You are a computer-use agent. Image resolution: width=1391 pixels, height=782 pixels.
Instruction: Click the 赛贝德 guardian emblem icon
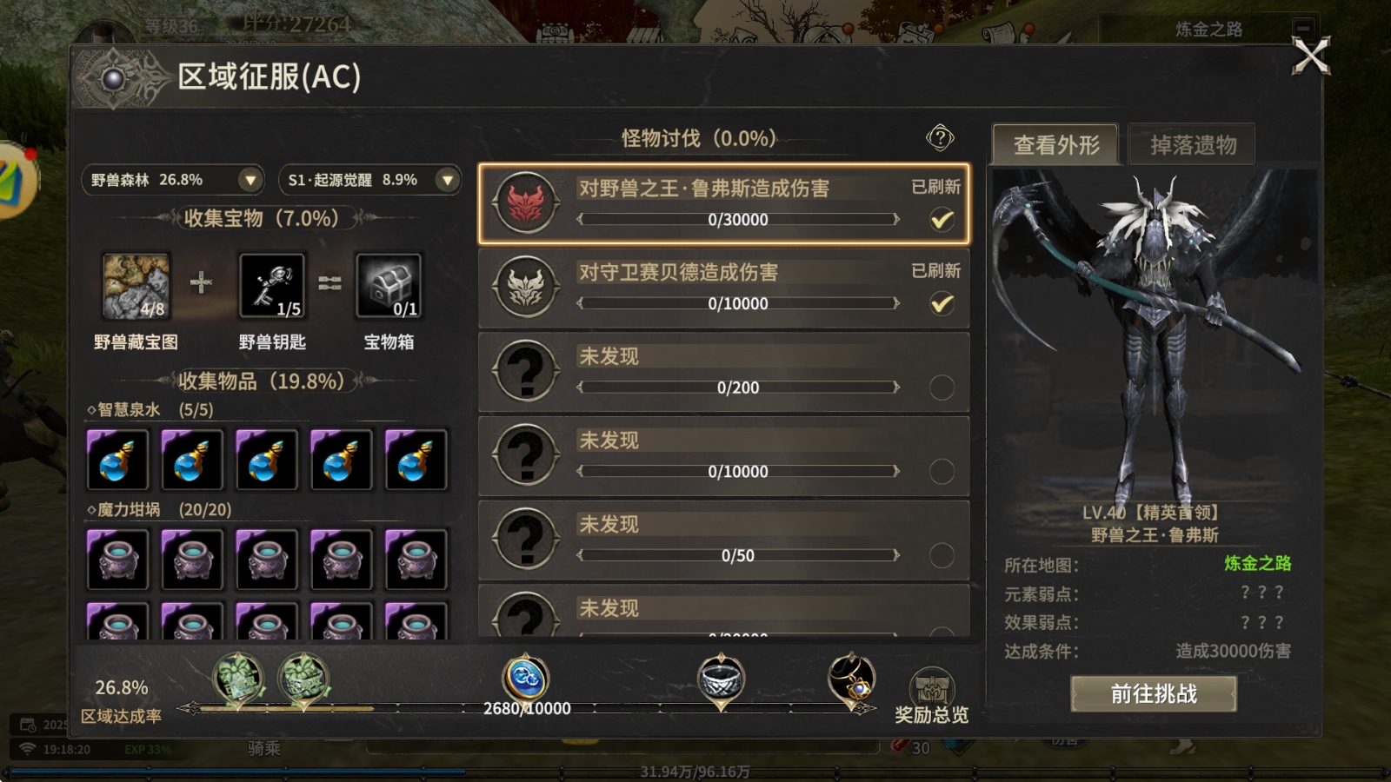pyautogui.click(x=525, y=287)
